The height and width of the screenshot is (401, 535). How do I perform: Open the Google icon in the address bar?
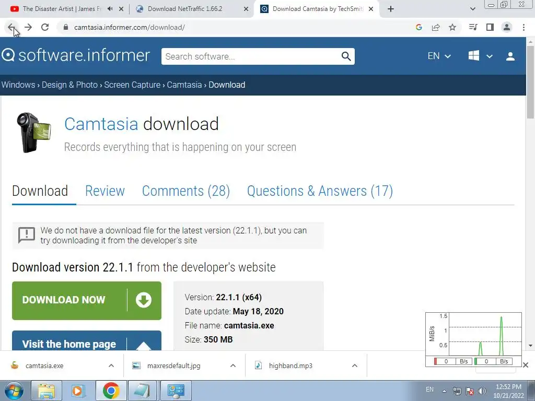coord(419,27)
